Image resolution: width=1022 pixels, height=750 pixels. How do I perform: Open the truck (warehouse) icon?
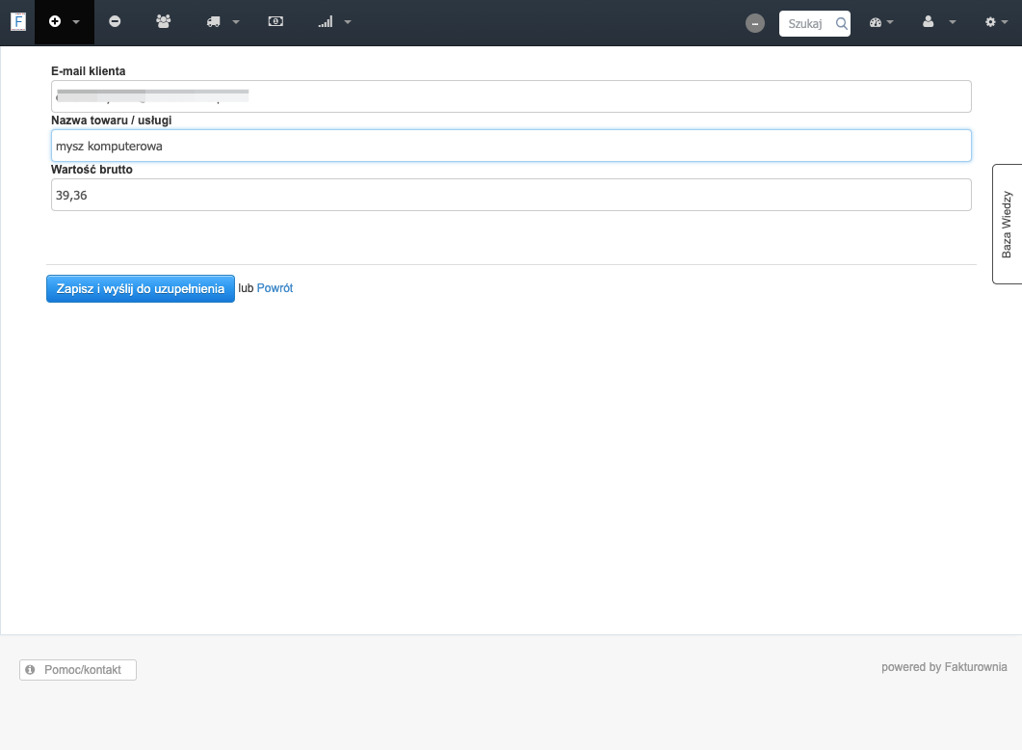(x=213, y=22)
